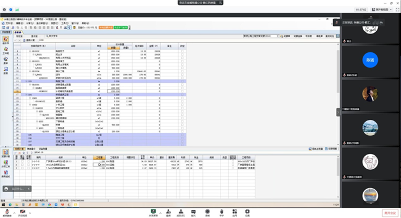Open the 工具 menu in the menu bar
The width and height of the screenshot is (401, 218).
[x=63, y=23]
